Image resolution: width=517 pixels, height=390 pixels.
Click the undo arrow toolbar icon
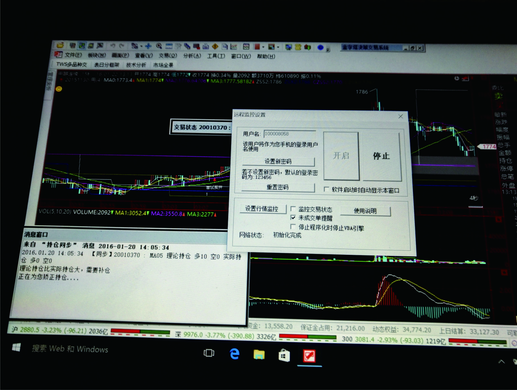point(113,46)
